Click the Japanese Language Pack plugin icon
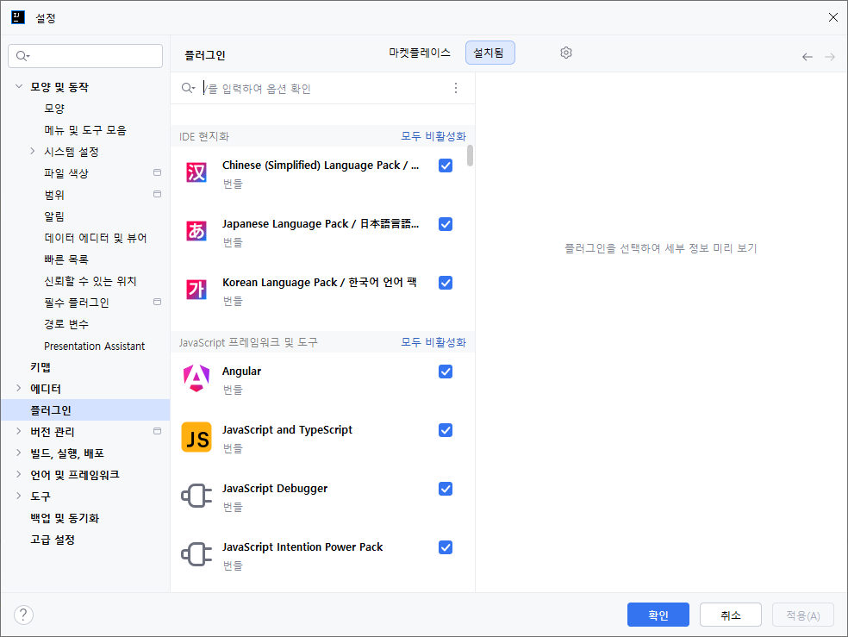Image resolution: width=848 pixels, height=637 pixels. (x=196, y=231)
